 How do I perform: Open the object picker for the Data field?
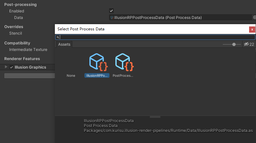pos(254,18)
